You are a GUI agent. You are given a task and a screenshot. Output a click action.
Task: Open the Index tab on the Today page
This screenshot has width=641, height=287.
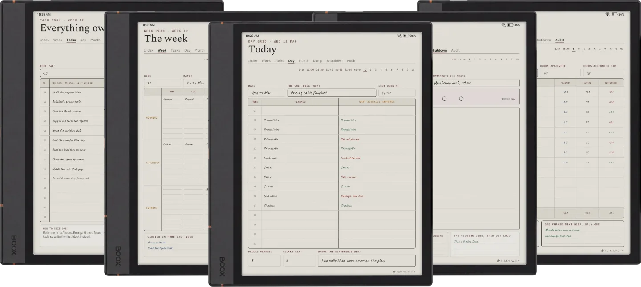253,61
